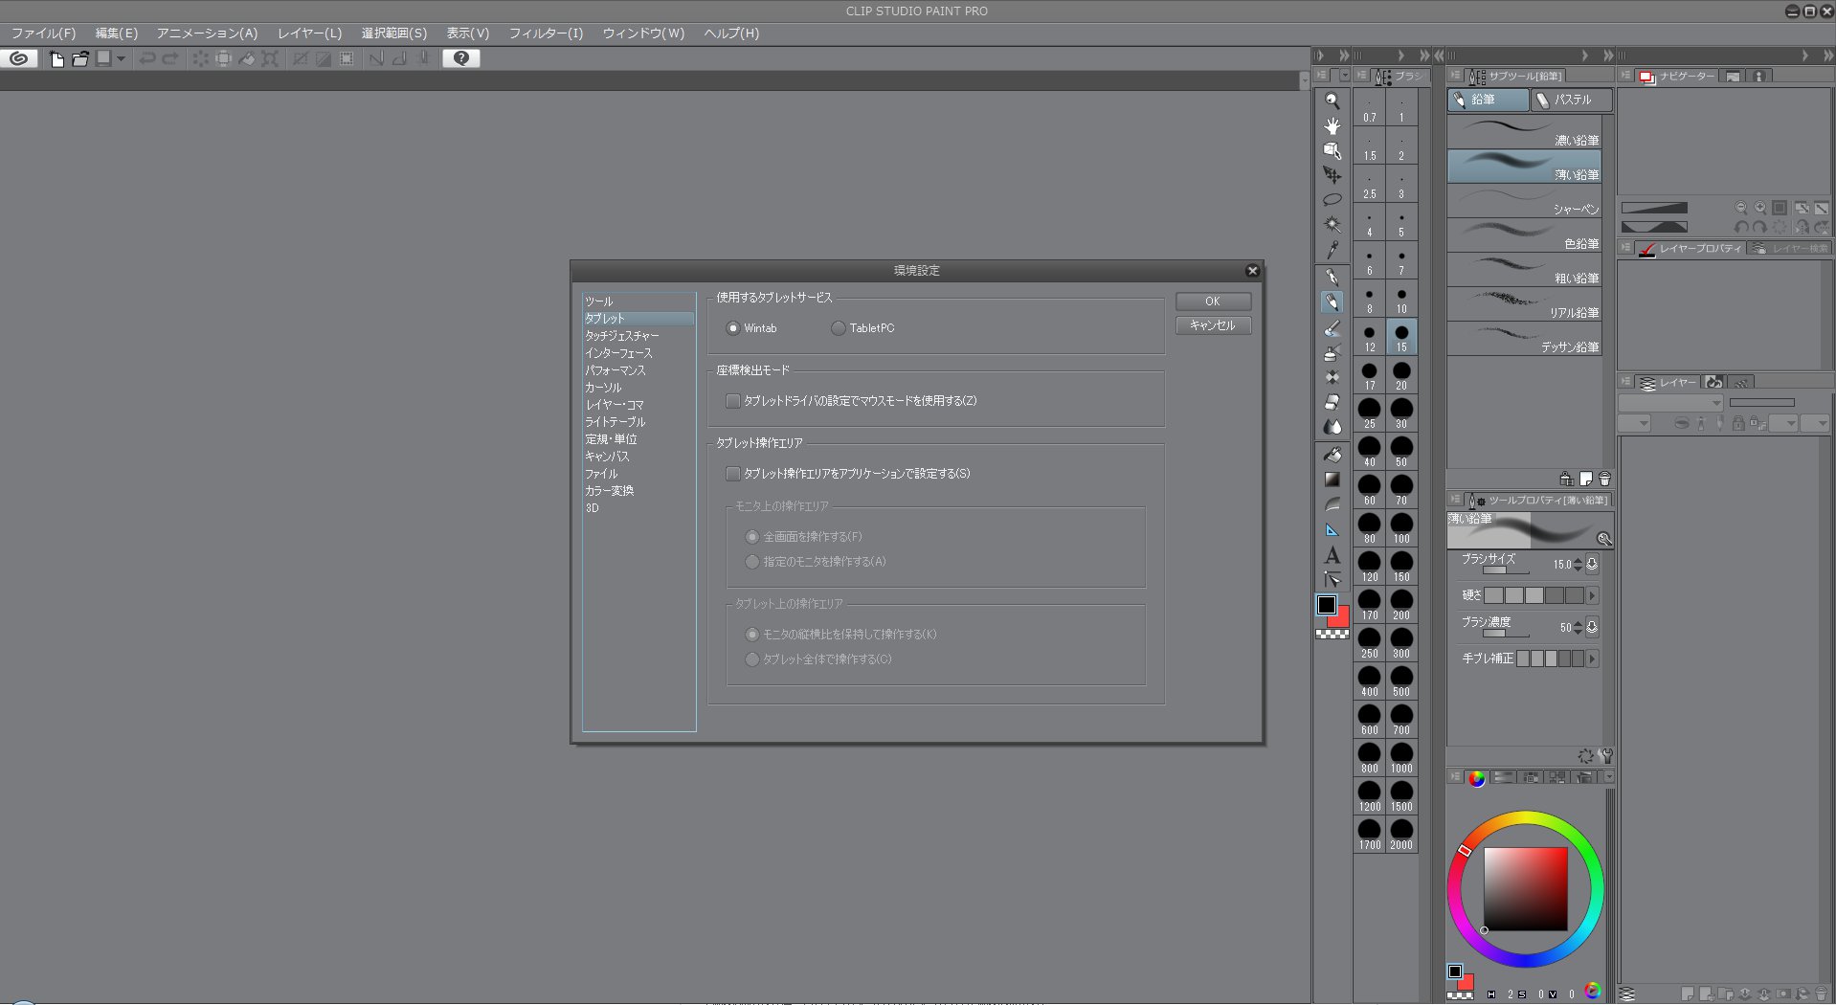Enable mouse mode in tablet driver checkbox

[733, 401]
